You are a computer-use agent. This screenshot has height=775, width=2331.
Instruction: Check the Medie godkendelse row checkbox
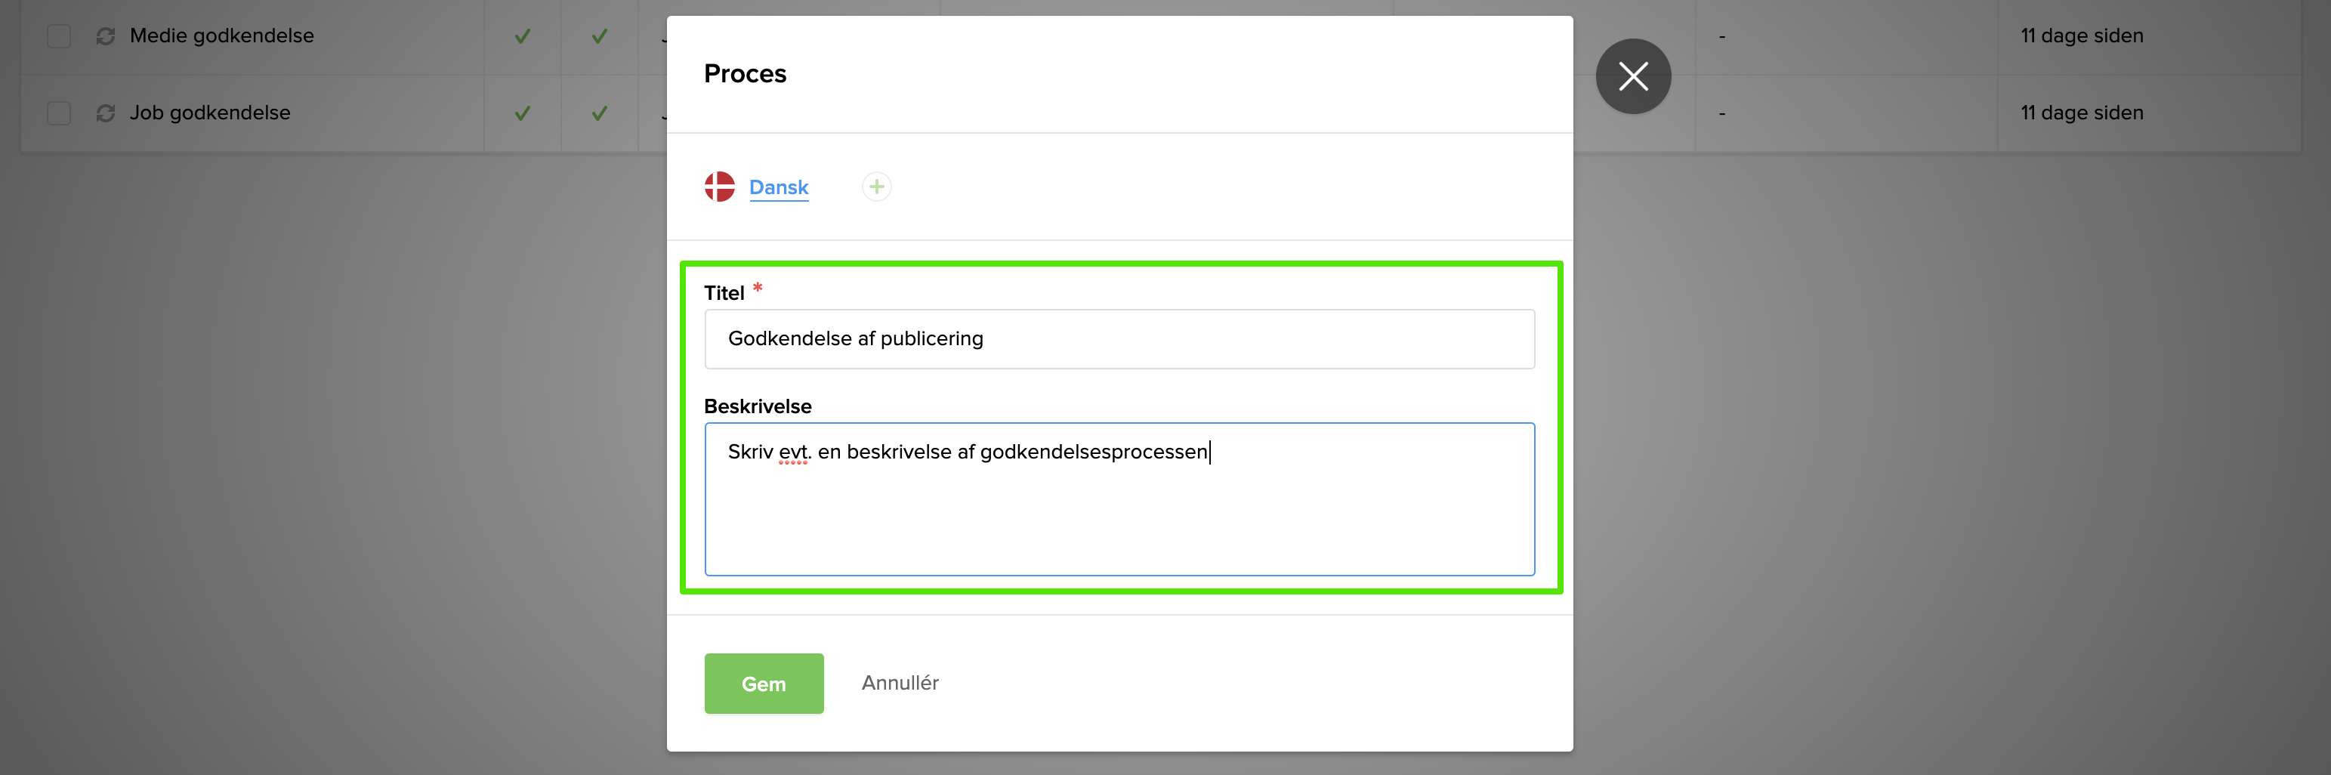coord(59,36)
